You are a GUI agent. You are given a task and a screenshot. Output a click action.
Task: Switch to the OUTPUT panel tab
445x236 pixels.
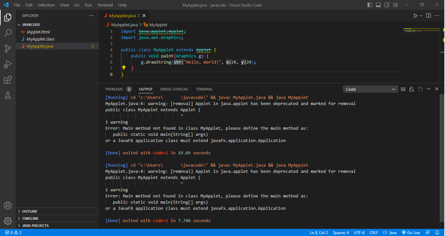click(146, 89)
